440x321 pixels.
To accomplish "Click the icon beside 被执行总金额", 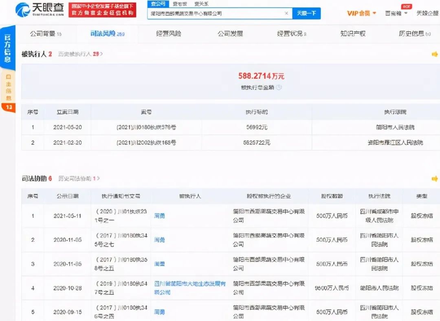I will tap(279, 87).
